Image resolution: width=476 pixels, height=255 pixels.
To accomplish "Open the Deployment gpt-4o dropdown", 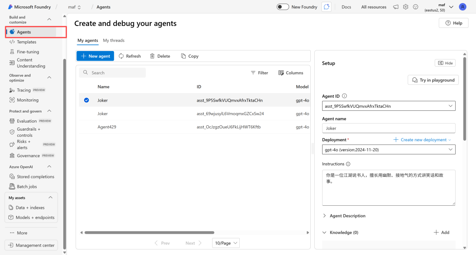I will click(x=389, y=149).
